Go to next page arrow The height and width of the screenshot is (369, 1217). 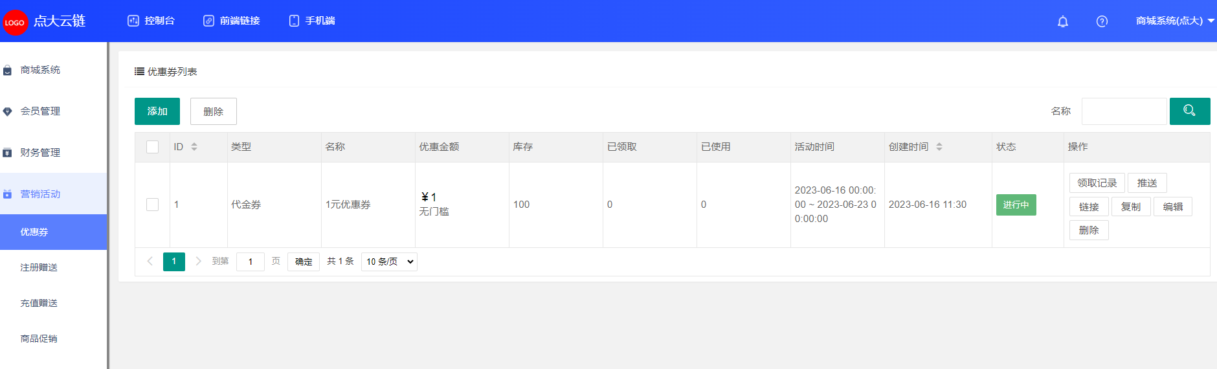(x=198, y=262)
